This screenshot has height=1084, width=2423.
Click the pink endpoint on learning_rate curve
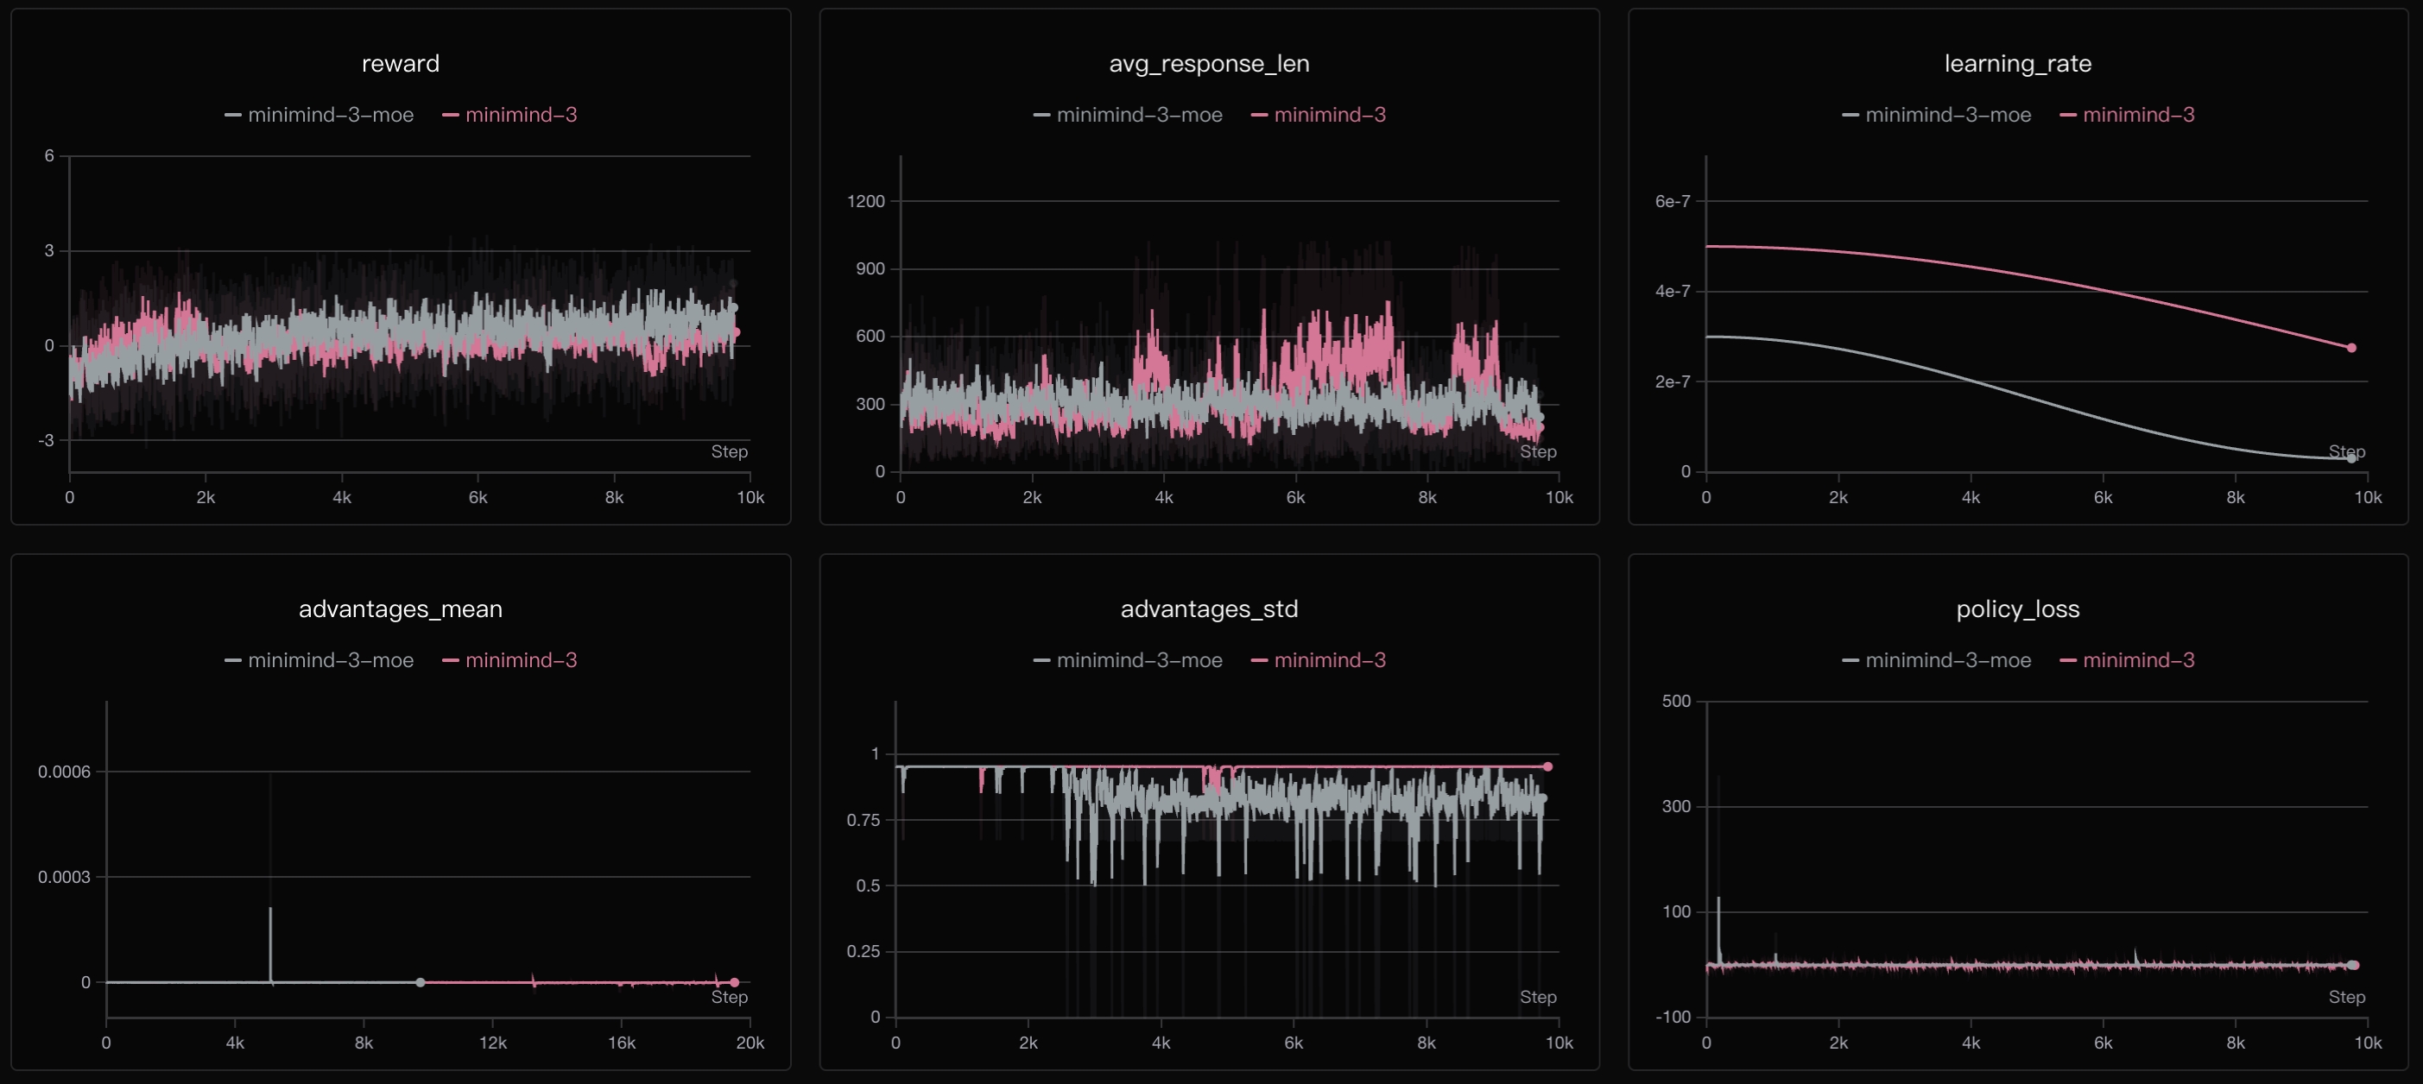2350,348
